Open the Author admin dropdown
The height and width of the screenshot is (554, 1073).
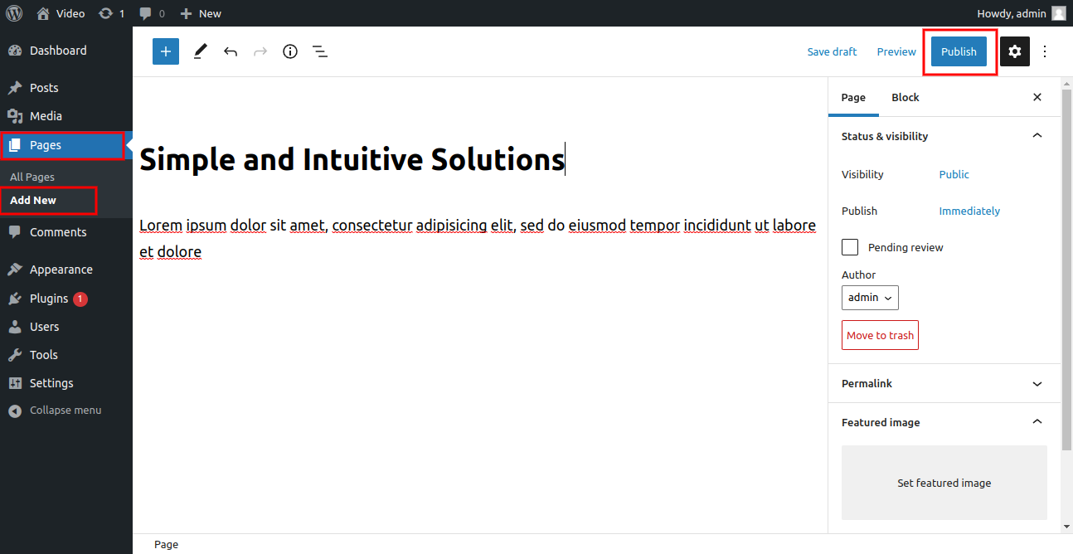870,298
